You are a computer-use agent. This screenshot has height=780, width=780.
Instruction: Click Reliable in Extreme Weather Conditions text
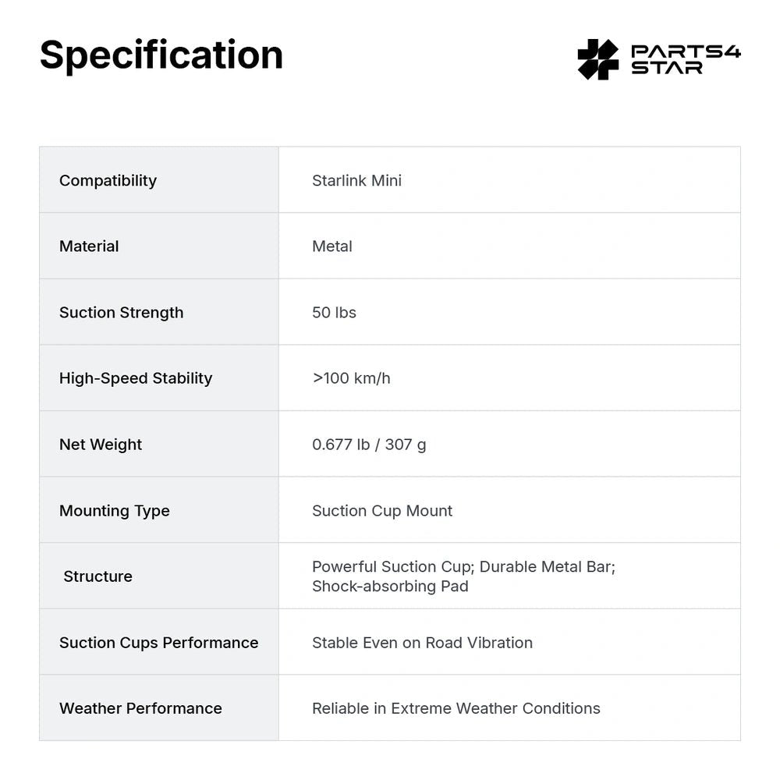point(456,708)
